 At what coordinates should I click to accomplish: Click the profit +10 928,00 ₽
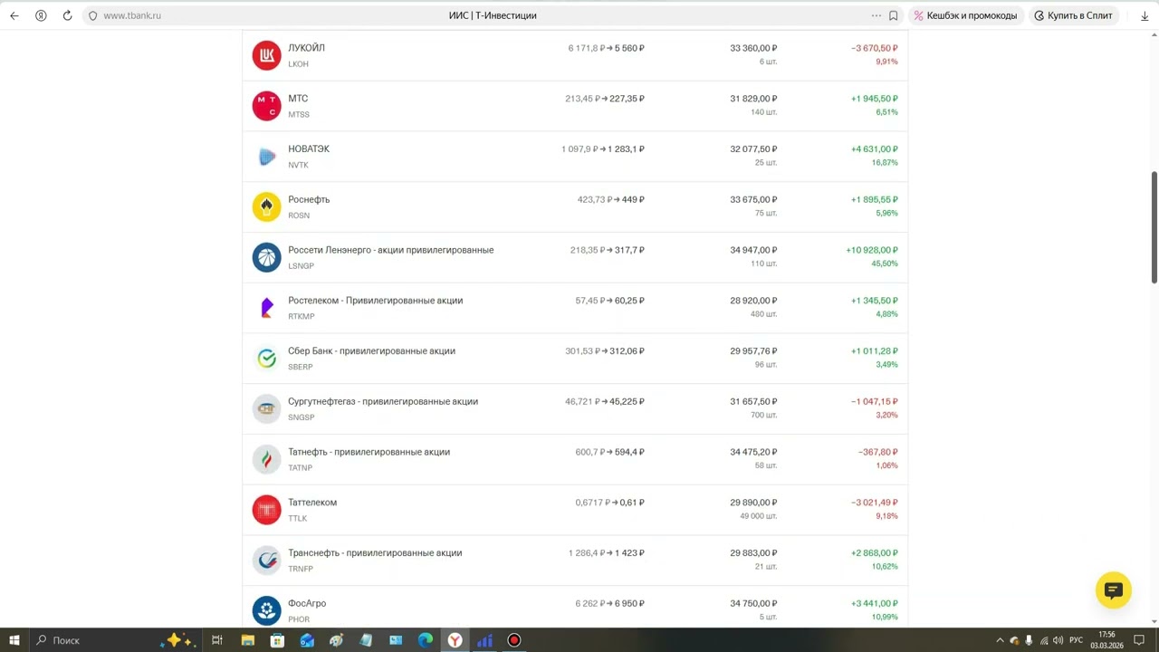[x=872, y=250]
